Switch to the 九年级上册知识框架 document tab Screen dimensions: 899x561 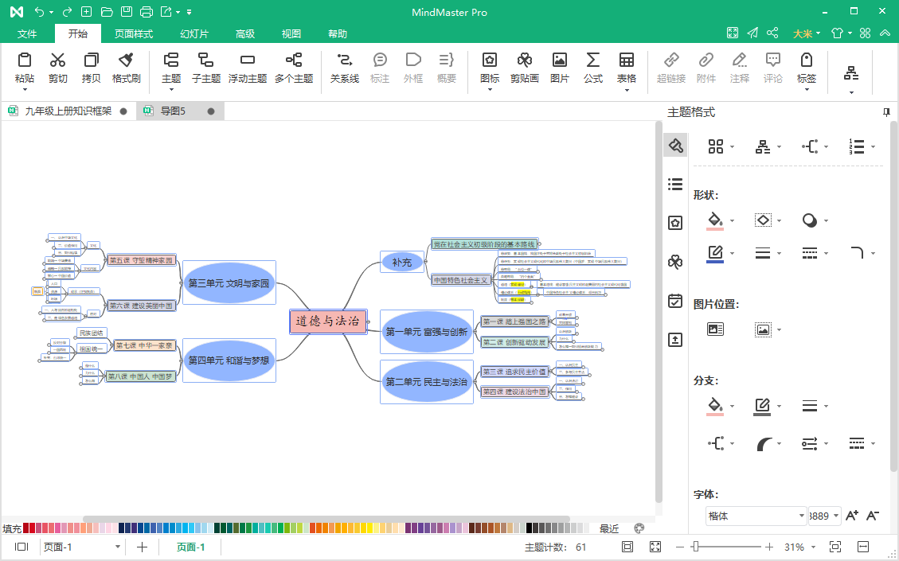click(68, 111)
